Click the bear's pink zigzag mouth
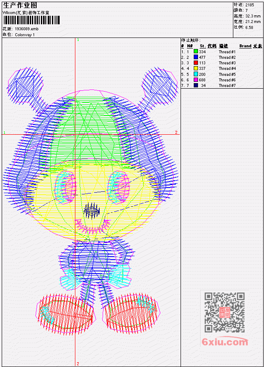This screenshot has width=264, height=367. click(93, 226)
